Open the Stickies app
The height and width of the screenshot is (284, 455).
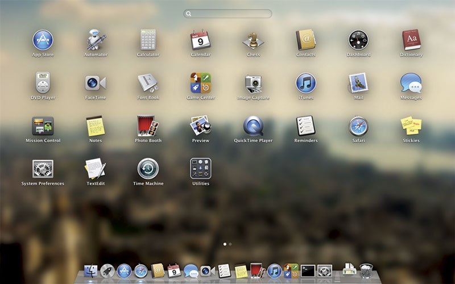pyautogui.click(x=411, y=126)
